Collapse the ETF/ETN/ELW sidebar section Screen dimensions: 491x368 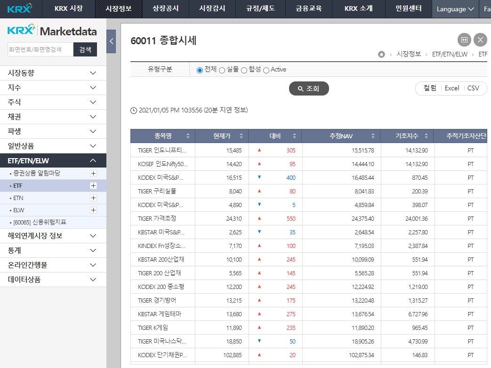coord(53,160)
